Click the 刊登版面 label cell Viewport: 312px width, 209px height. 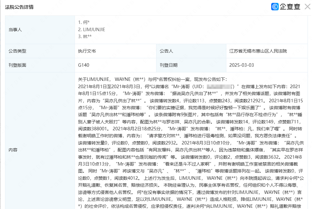[x=40, y=65]
